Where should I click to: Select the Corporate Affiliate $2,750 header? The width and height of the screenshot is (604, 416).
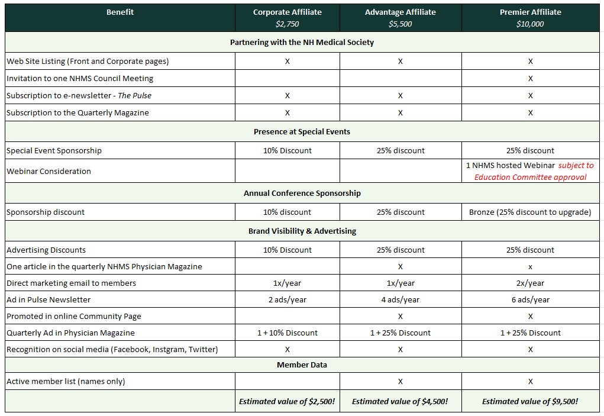[x=287, y=18]
